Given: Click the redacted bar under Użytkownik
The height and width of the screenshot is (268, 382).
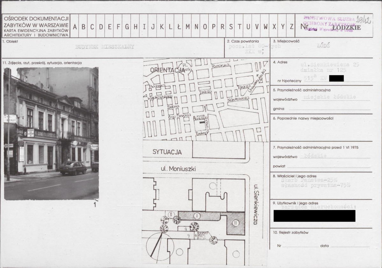Looking at the screenshot, I should coord(314,216).
